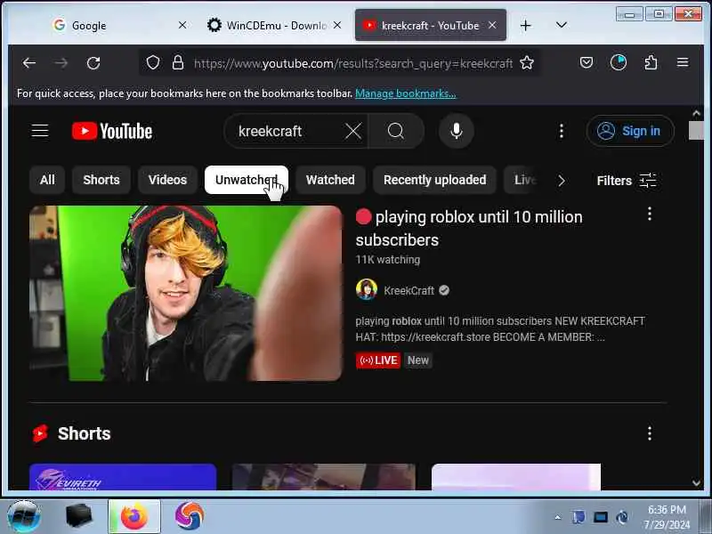Visit the KreekCraft channel name link

point(409,291)
